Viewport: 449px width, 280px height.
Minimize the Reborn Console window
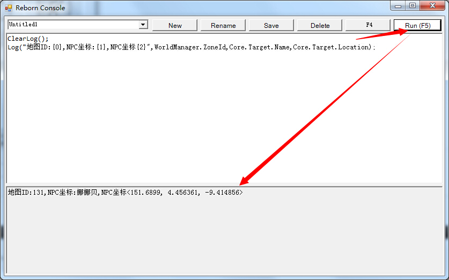(x=398, y=5)
